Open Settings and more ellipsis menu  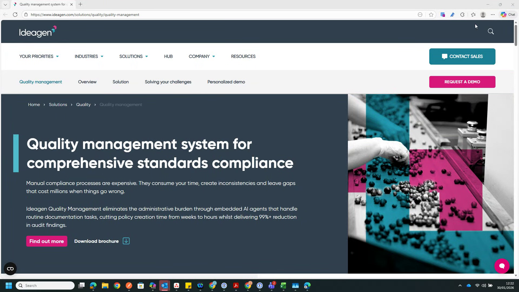[493, 15]
